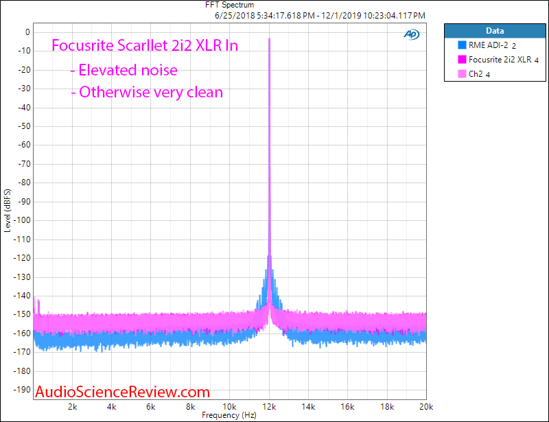Click the '6k' frequency tick label
Screen dimensions: 549x422
tap(151, 407)
